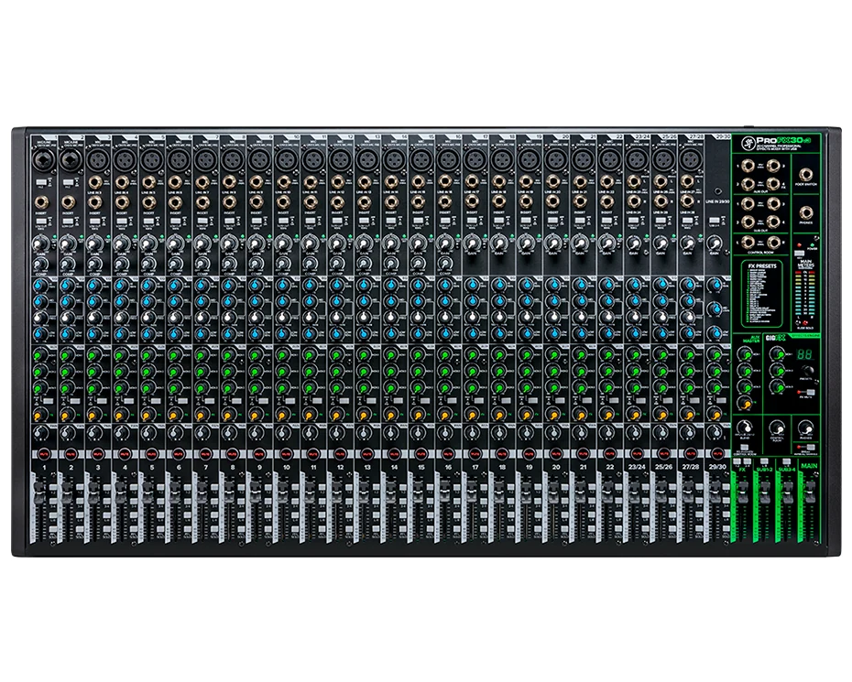Image resolution: width=852 pixels, height=682 pixels.
Task: Click the Aux Out 1 jack
Action: click(x=748, y=167)
